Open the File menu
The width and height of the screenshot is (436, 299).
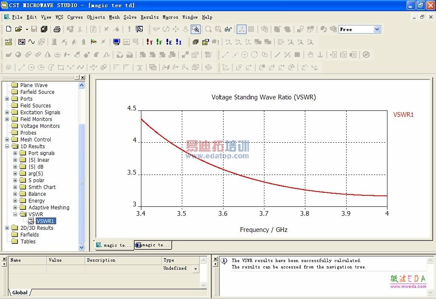17,17
